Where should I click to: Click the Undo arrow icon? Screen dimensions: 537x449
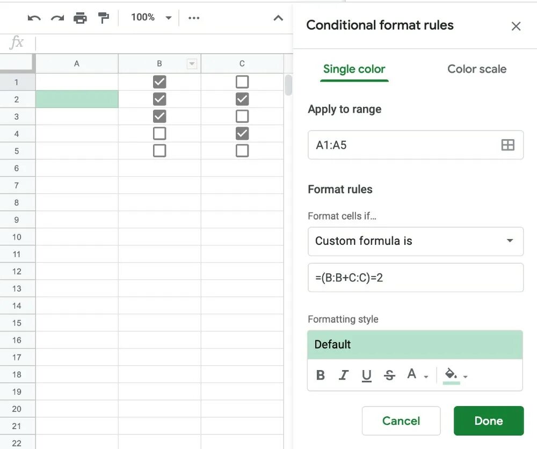point(34,18)
